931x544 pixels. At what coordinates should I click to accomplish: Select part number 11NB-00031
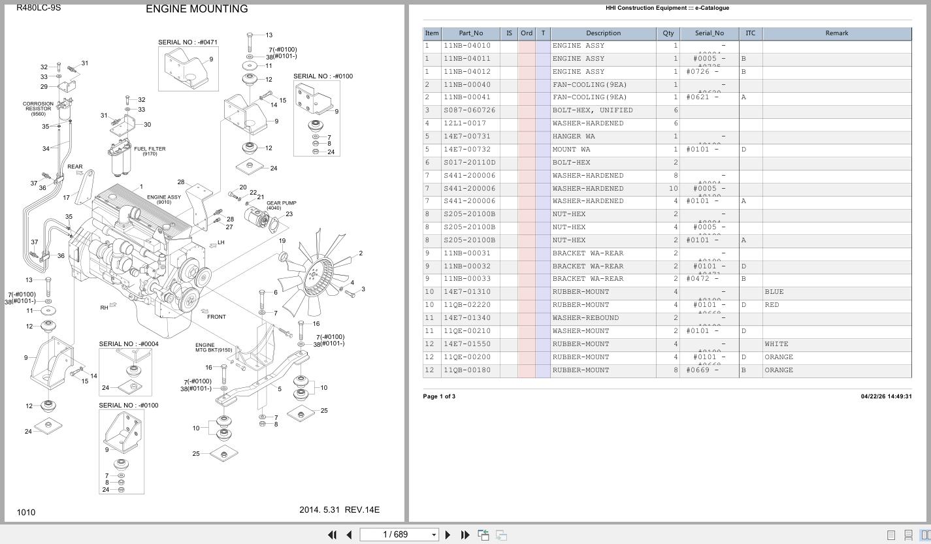pos(467,253)
